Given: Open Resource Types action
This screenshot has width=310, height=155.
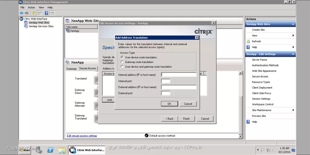Looking at the screenshot, I should tap(261, 82).
